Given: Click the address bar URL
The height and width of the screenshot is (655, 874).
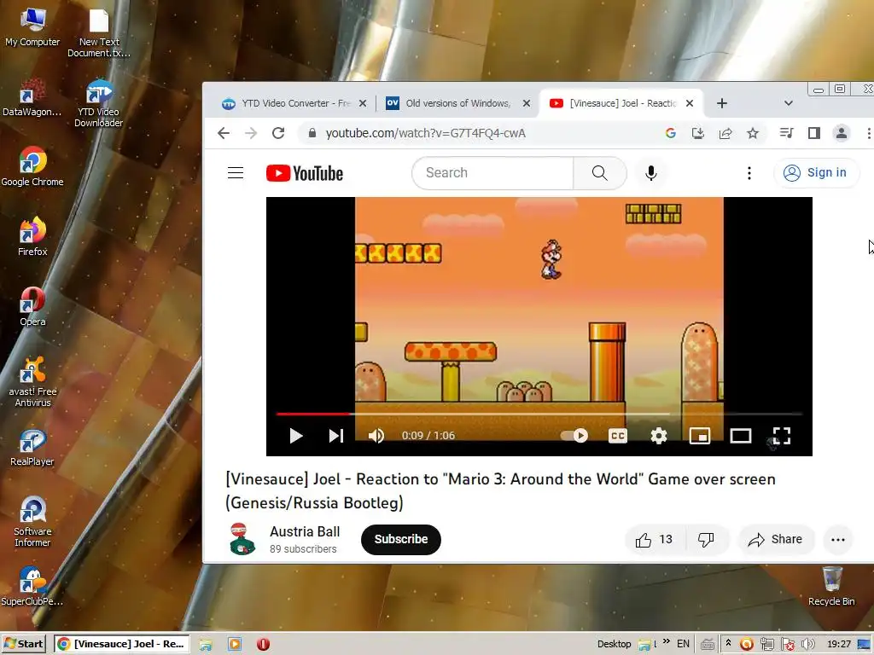Looking at the screenshot, I should [425, 133].
